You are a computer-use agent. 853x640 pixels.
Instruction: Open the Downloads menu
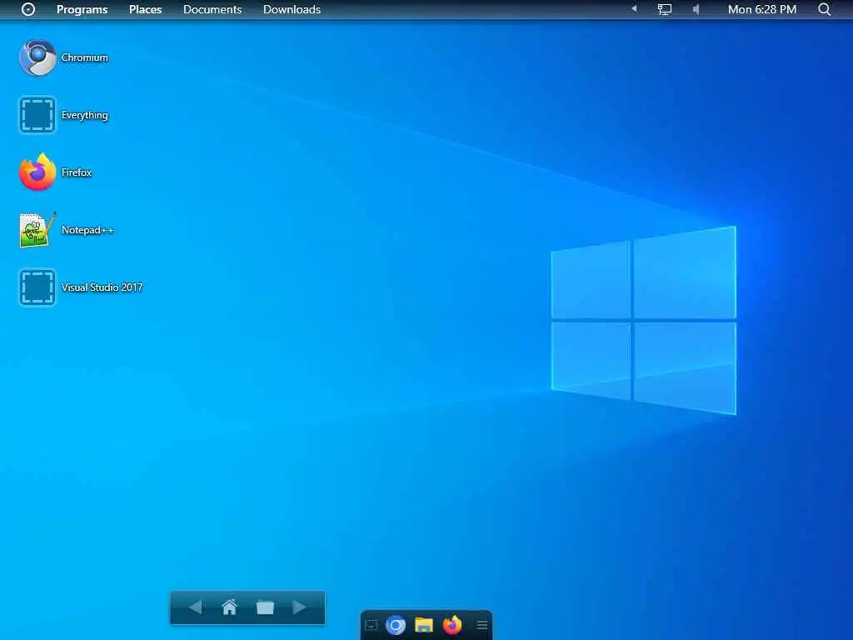pyautogui.click(x=292, y=9)
